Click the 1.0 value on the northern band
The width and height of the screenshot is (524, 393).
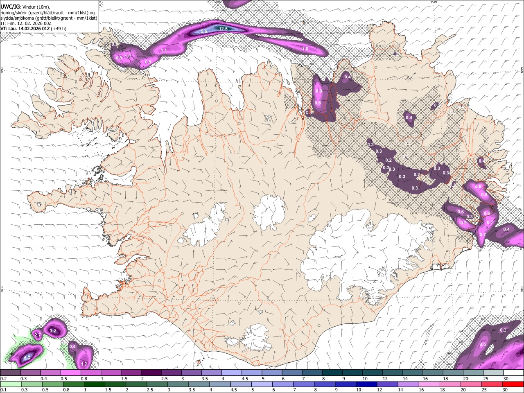pos(305,48)
